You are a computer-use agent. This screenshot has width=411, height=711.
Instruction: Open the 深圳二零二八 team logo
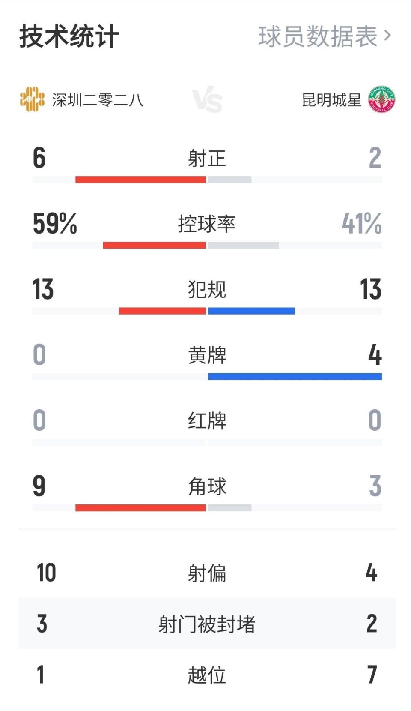(x=32, y=99)
